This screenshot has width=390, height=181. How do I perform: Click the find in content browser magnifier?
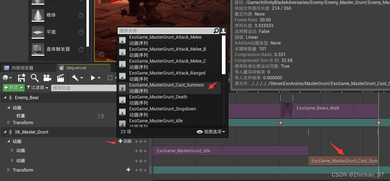(x=34, y=77)
